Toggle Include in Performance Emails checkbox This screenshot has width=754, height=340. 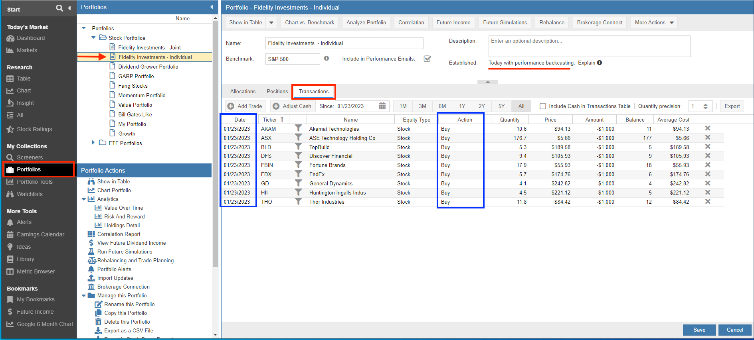click(x=427, y=59)
